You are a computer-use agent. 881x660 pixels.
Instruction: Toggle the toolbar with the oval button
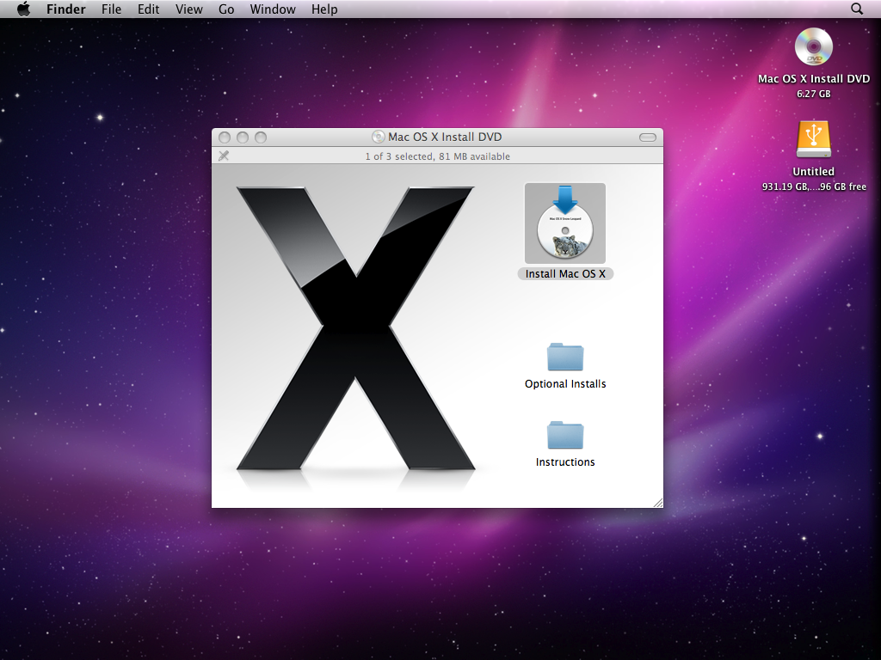(x=646, y=137)
